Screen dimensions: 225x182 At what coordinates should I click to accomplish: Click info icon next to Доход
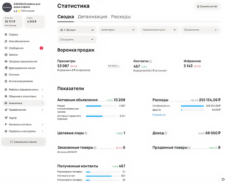click(166, 133)
